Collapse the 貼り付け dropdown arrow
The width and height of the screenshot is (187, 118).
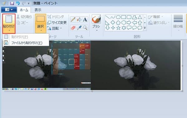pyautogui.click(x=9, y=30)
